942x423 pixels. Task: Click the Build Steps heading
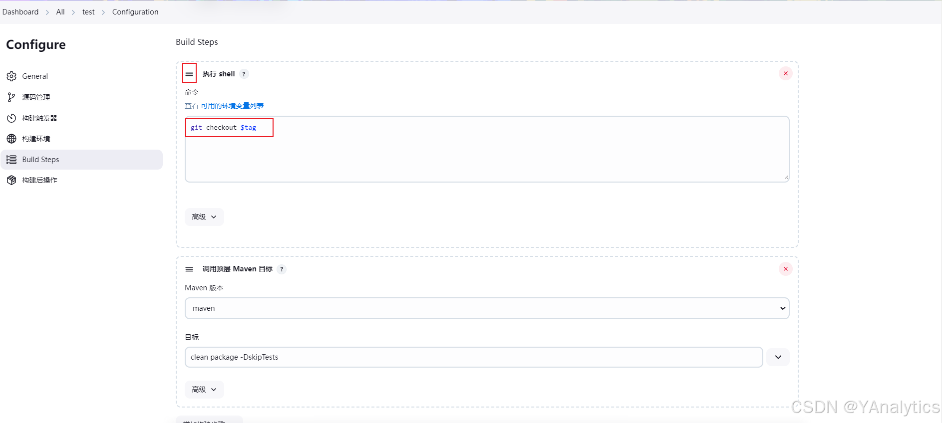tap(197, 42)
